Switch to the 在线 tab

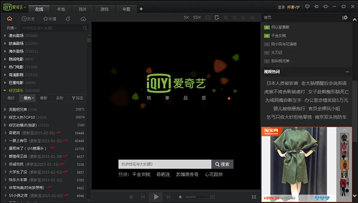pyautogui.click(x=39, y=9)
